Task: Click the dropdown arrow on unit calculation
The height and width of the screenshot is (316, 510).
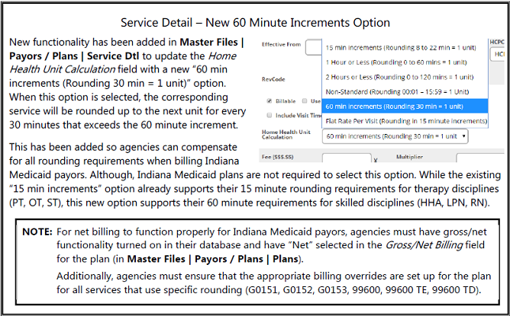Action: tap(464, 136)
